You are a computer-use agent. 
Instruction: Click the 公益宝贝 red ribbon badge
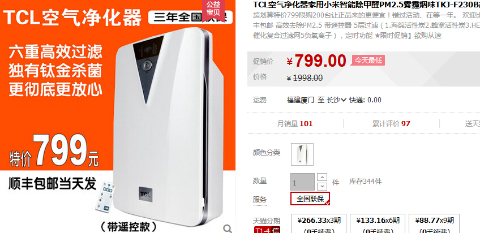pyautogui.click(x=213, y=10)
